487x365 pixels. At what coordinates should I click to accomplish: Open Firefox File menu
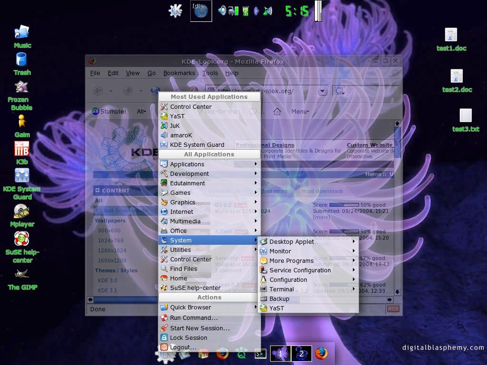tap(95, 73)
